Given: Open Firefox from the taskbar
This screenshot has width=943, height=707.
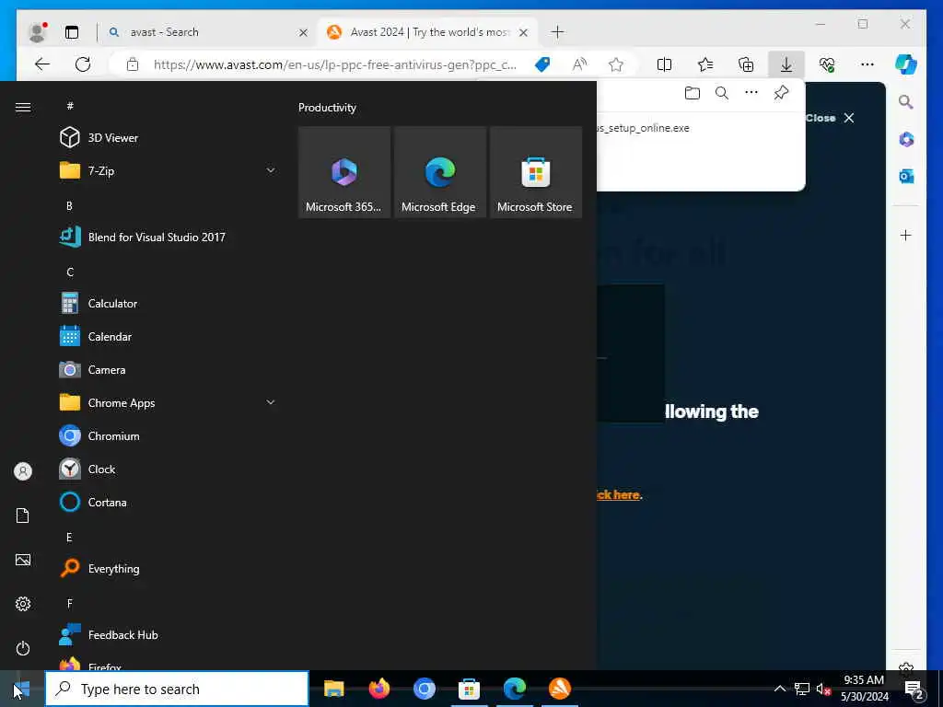Looking at the screenshot, I should tap(378, 689).
